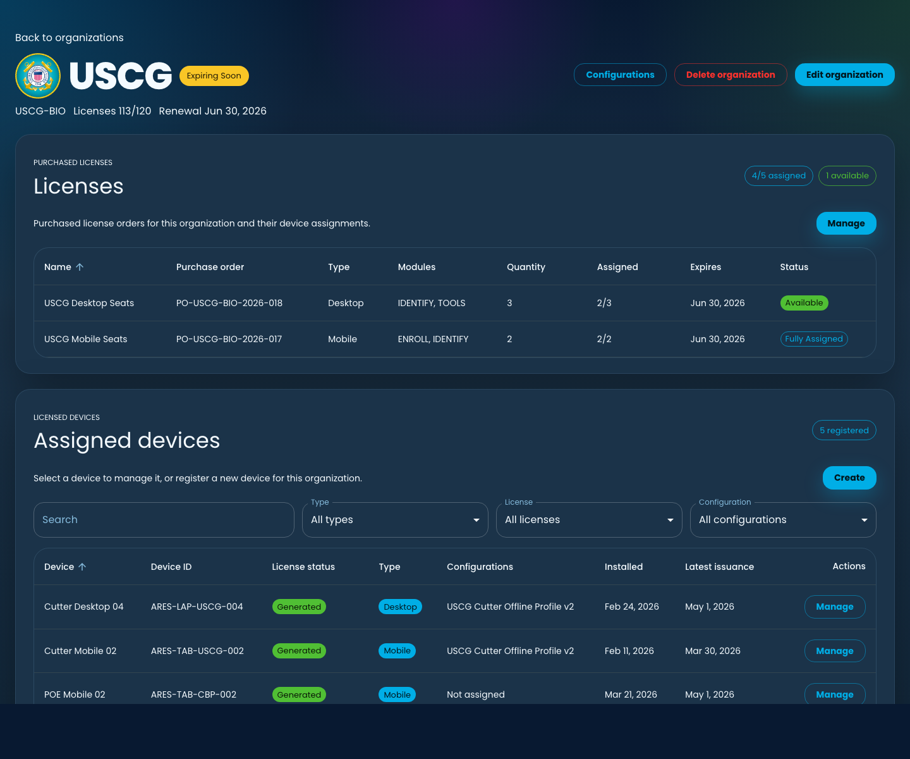Manage the POE Mobile 02 device
The image size is (910, 759).
click(x=835, y=694)
